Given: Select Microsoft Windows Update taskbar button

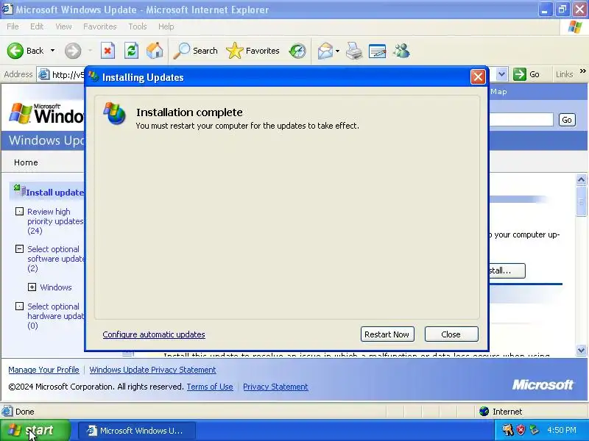Looking at the screenshot, I should [137, 431].
